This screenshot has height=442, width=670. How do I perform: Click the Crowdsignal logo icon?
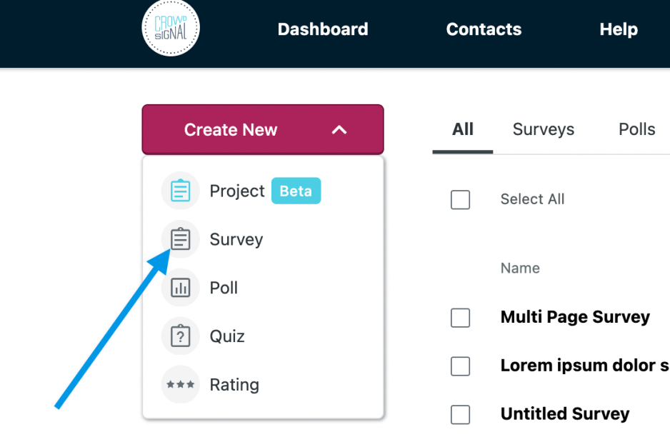171,29
